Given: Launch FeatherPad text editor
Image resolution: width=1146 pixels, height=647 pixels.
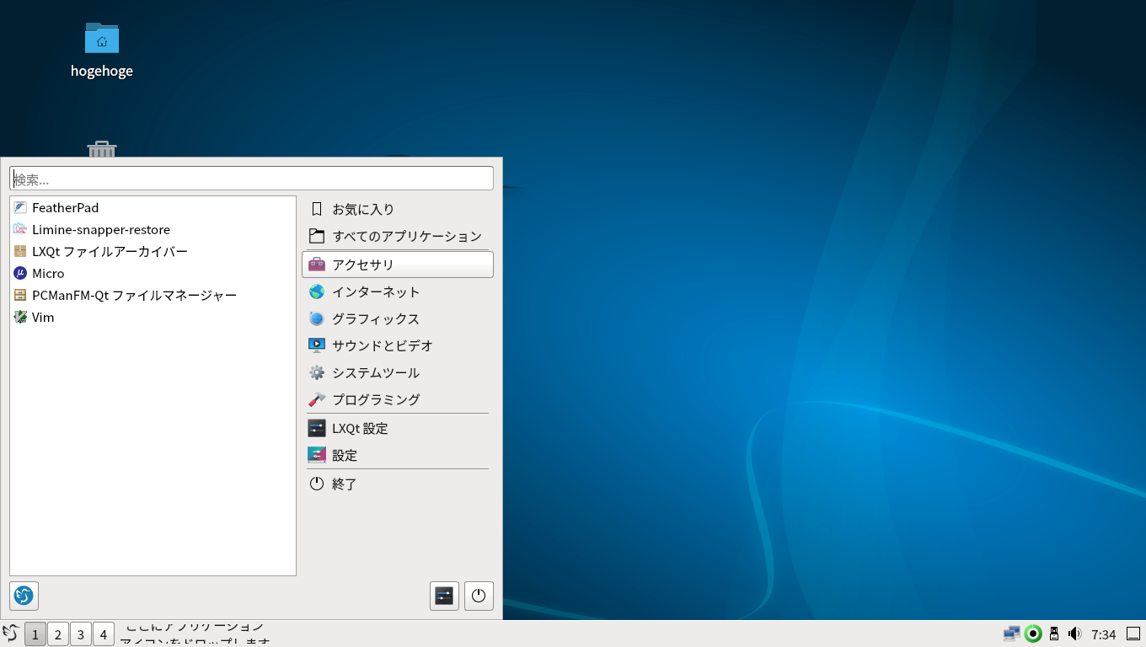Looking at the screenshot, I should 65,208.
